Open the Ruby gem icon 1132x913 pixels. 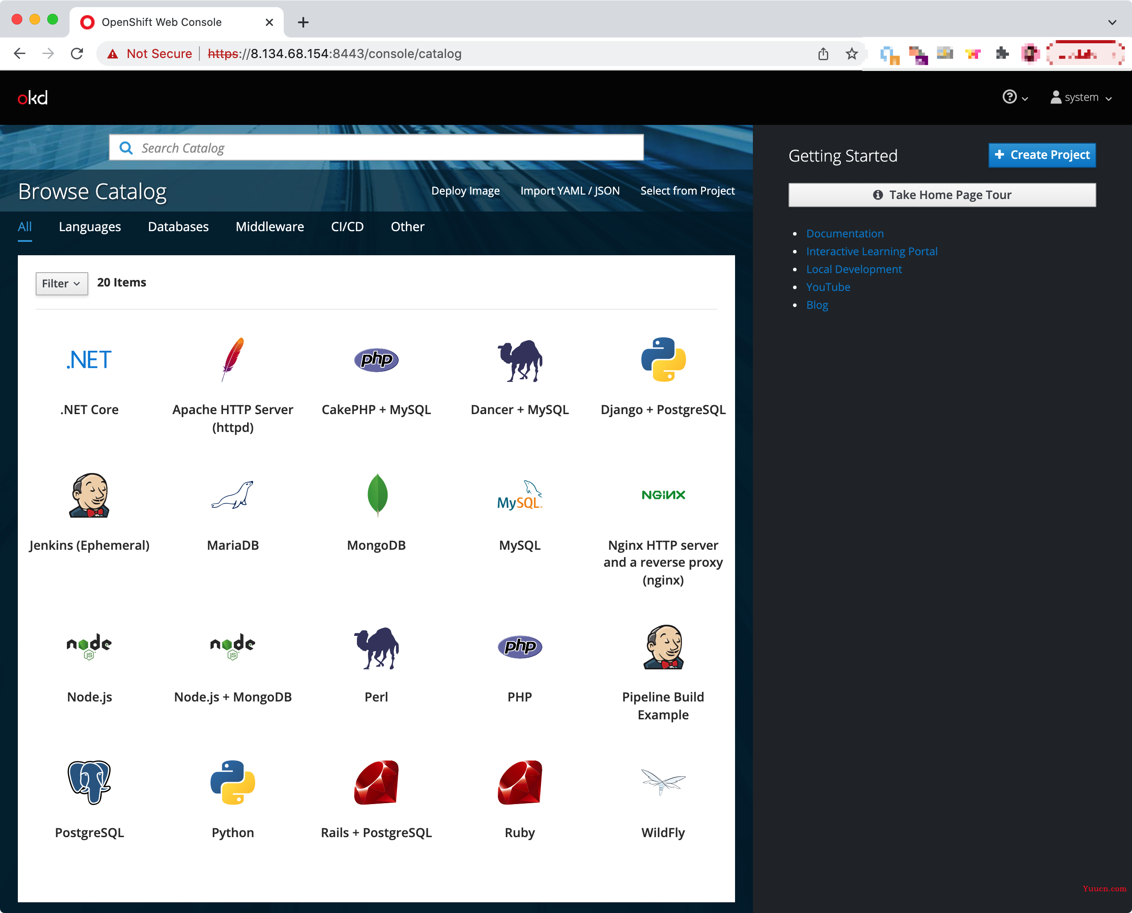tap(520, 782)
